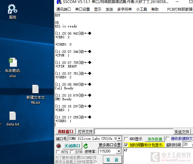Click the '+CPIN: READY' line in log

click(66, 66)
